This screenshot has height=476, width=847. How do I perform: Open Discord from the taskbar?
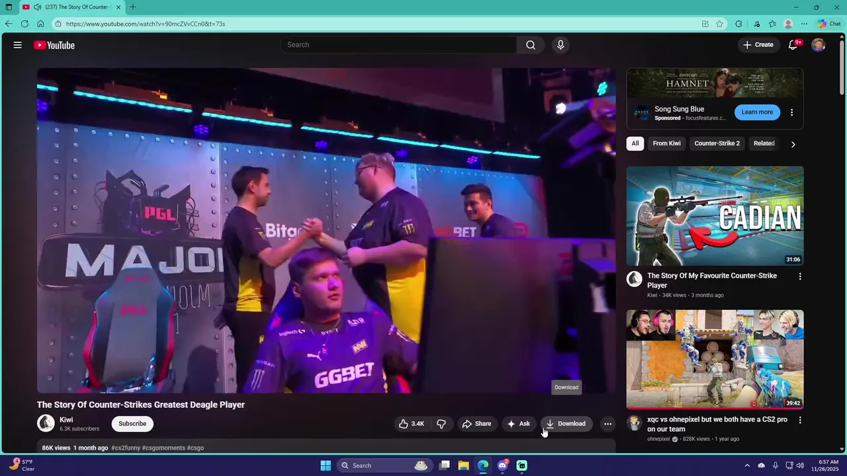coord(502,465)
